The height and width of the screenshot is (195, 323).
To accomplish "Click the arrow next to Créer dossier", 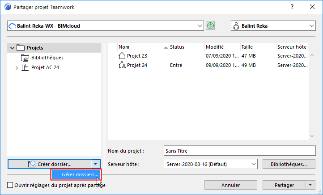I will coord(96,164).
